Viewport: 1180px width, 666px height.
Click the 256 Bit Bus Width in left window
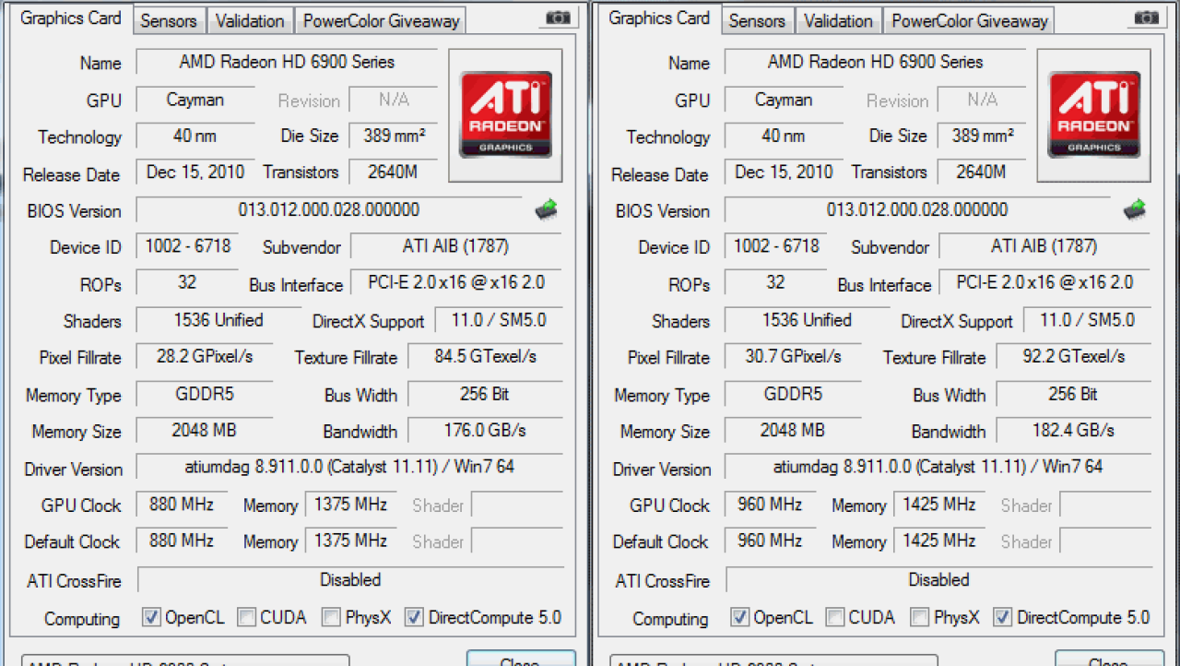coord(485,394)
